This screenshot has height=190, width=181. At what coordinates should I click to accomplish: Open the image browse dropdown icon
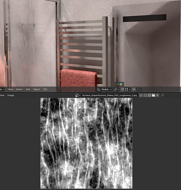click(78, 95)
